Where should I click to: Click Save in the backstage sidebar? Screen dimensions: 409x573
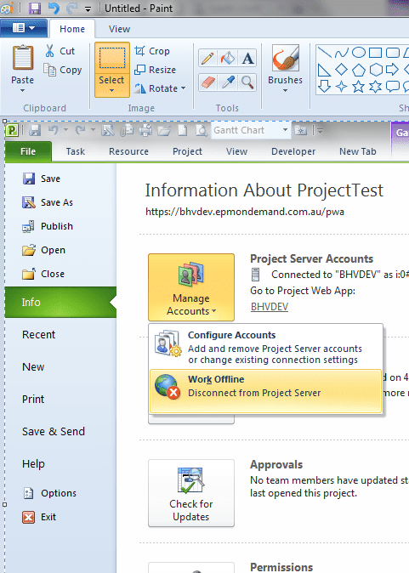(41, 179)
